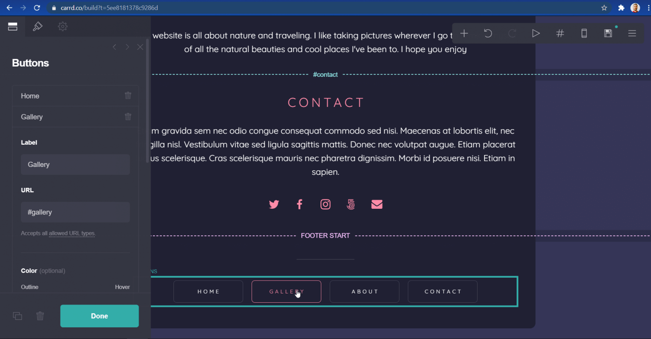Click the Twitter icon on canvas
This screenshot has width=651, height=339.
click(274, 205)
